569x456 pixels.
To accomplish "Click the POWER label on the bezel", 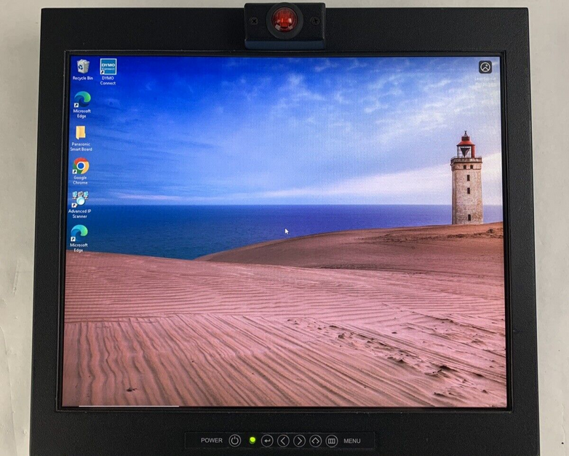I will point(212,441).
